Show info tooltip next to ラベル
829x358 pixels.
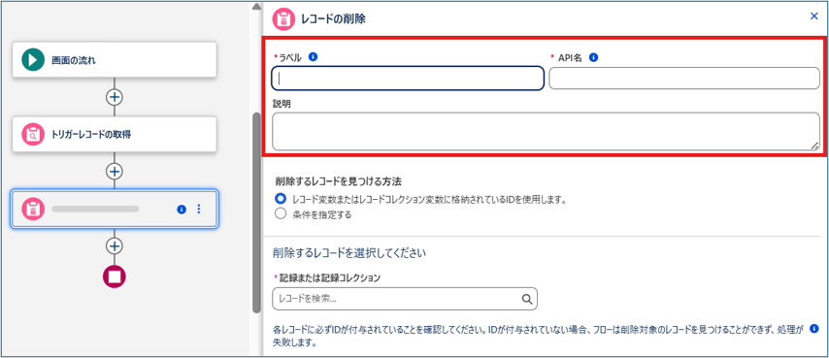click(x=313, y=57)
